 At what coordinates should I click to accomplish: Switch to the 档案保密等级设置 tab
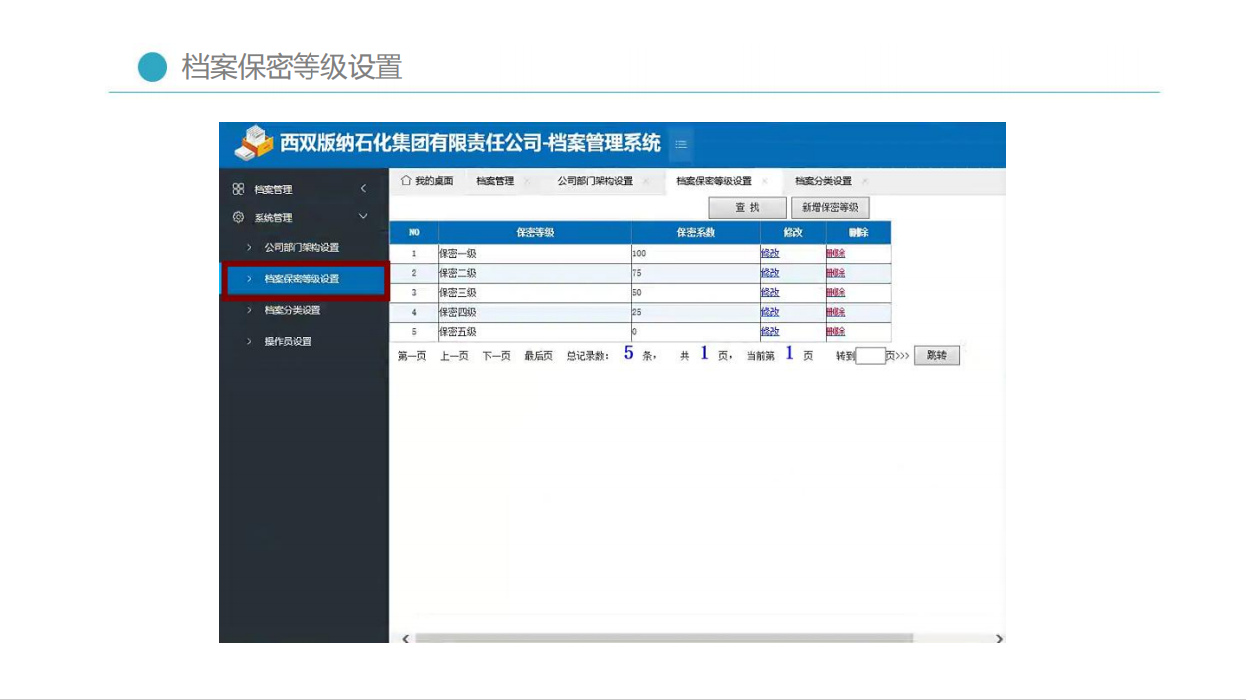(x=714, y=181)
